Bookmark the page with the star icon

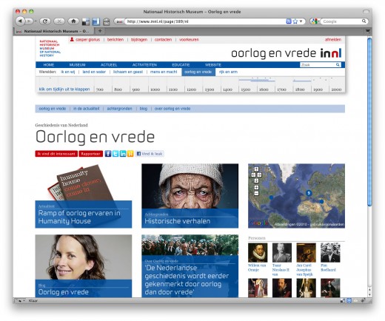click(295, 21)
